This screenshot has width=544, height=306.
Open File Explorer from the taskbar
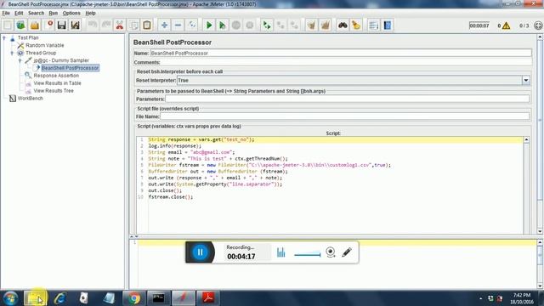click(x=35, y=298)
